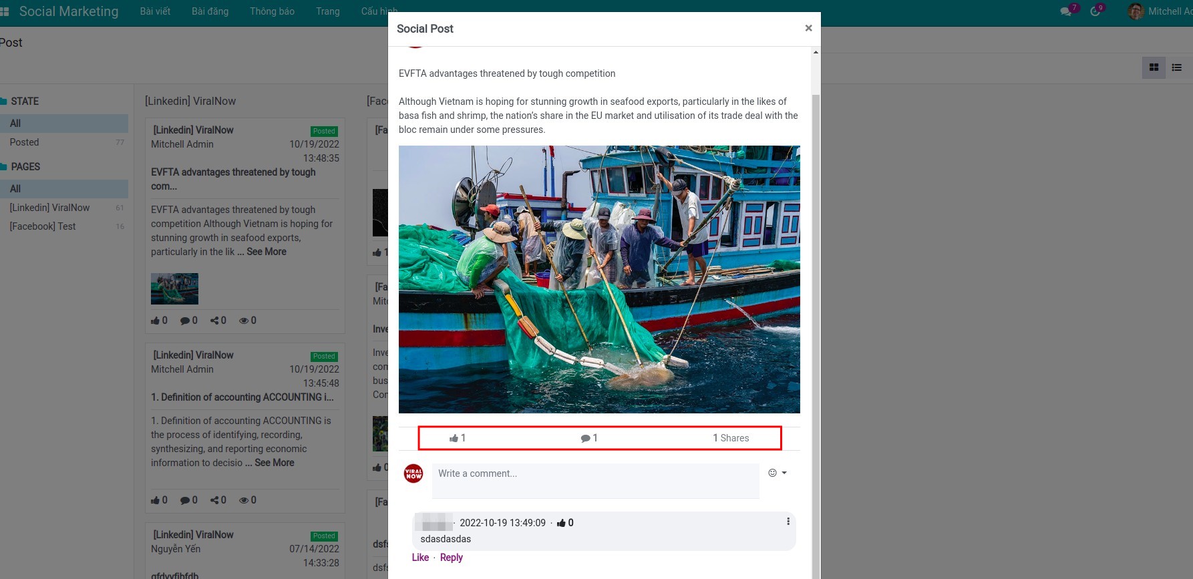The width and height of the screenshot is (1193, 579).
Task: Close the Social Post dialog
Action: pos(808,28)
